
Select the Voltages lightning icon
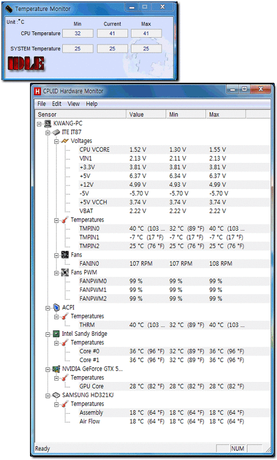[x=65, y=141]
